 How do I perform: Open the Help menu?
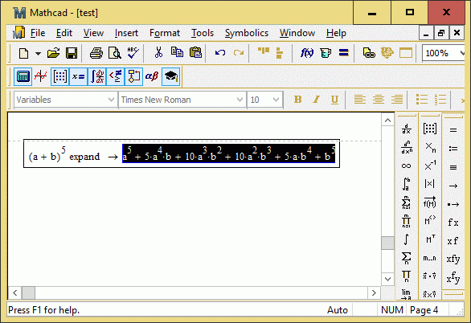336,33
